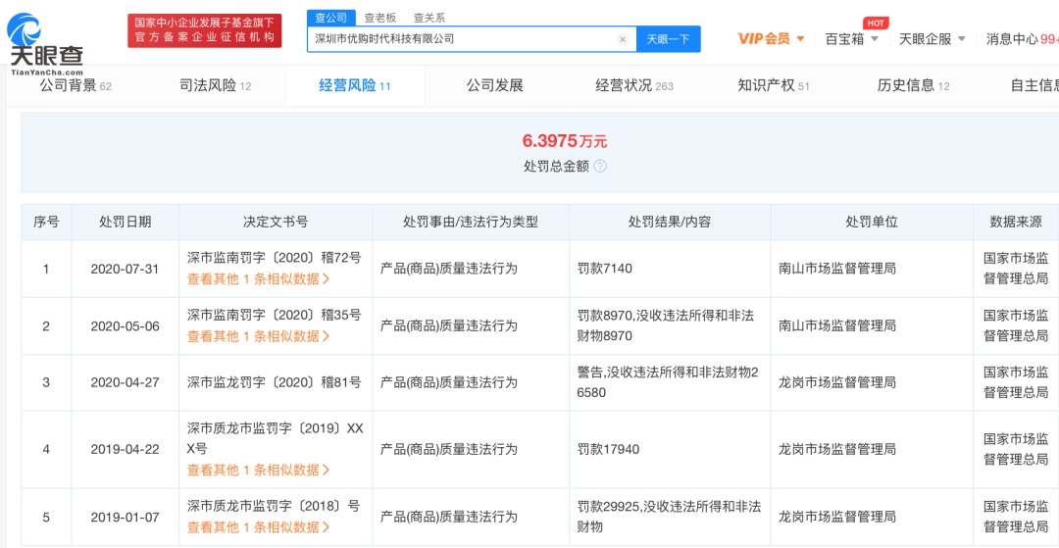
Task: Select the 经营风险 tab
Action: pos(355,85)
